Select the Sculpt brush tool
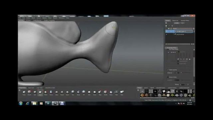The height and width of the screenshot is (120, 213). (x=24, y=93)
